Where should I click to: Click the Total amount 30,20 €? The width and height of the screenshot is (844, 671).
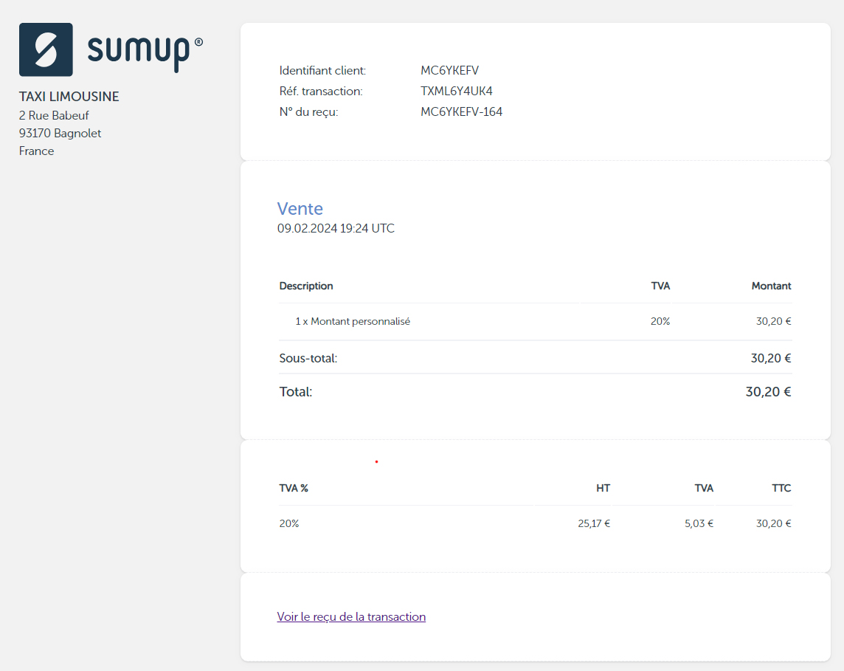[768, 391]
